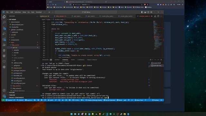Open the Accounts icon in activity bar
This screenshot has width=206, height=116.
coord(4,90)
